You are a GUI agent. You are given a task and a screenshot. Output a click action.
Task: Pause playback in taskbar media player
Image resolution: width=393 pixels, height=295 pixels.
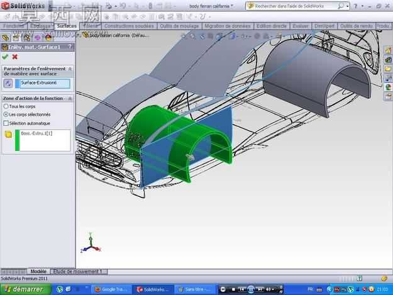pyautogui.click(x=251, y=289)
